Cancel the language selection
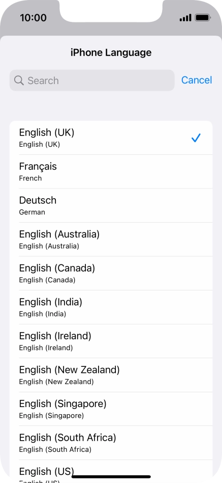 [197, 80]
